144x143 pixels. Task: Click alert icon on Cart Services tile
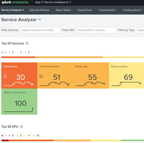tap(5, 76)
